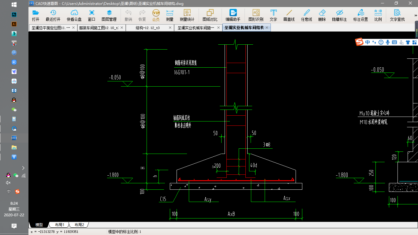
Task: Click the Sogou S logo on input bar
Action: tap(359, 42)
